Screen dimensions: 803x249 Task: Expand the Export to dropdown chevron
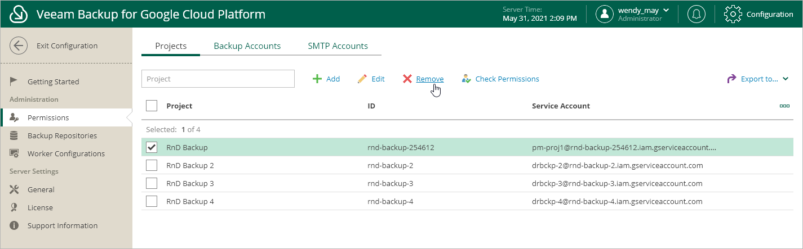786,79
